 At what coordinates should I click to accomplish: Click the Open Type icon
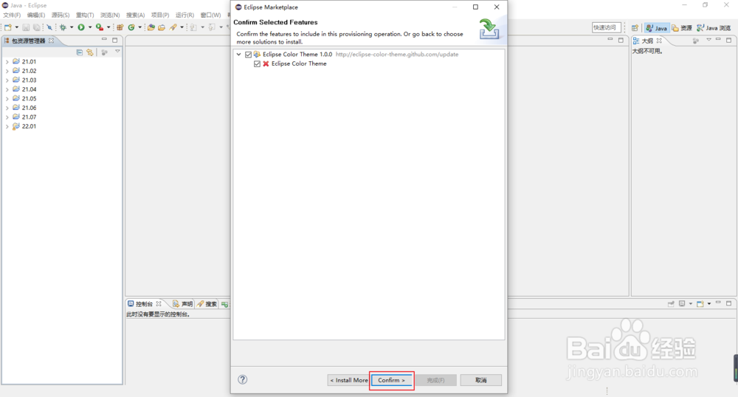point(151,27)
